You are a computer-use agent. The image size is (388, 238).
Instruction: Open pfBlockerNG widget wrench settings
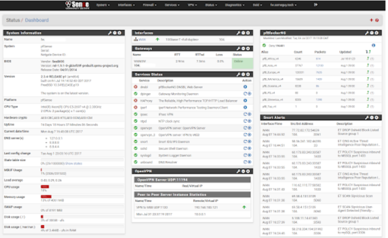(367, 33)
